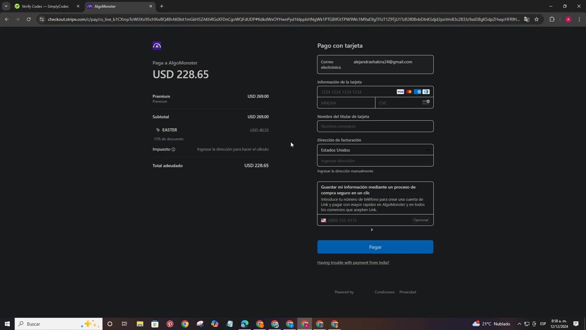Open the tab search dropdown arrow
This screenshot has width=586, height=330.
tap(6, 6)
